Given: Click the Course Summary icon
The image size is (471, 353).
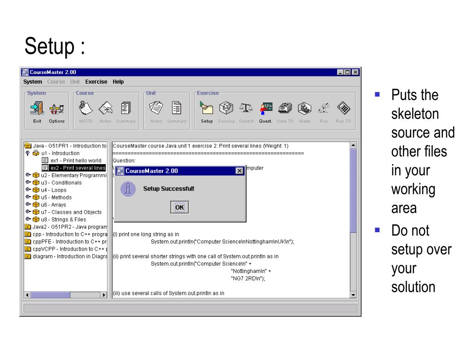Looking at the screenshot, I should (126, 108).
